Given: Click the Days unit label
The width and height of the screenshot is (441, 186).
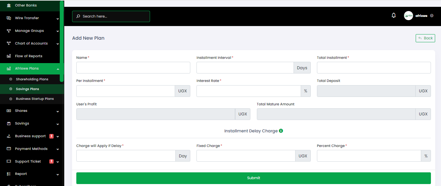Looking at the screenshot, I should [302, 68].
